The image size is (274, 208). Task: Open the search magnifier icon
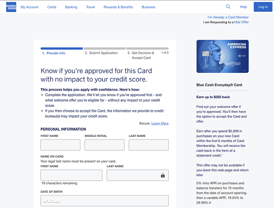click(228, 7)
